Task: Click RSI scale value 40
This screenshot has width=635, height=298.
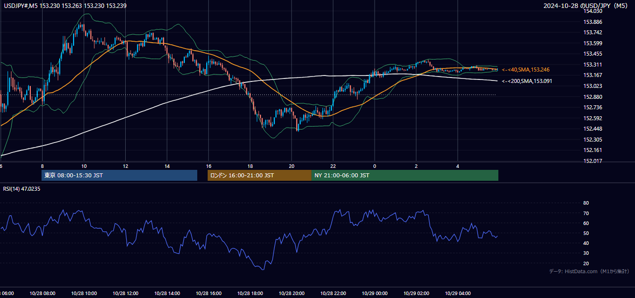Action: (x=586, y=243)
